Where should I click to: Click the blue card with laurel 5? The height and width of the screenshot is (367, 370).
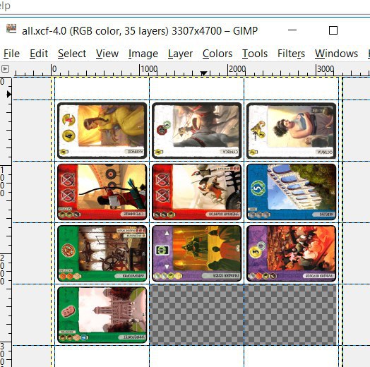pos(291,192)
